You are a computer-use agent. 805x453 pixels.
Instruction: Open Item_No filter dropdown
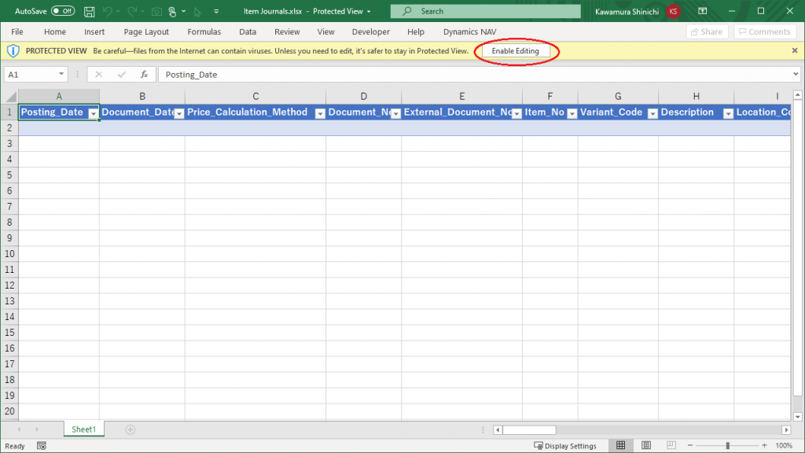click(572, 113)
